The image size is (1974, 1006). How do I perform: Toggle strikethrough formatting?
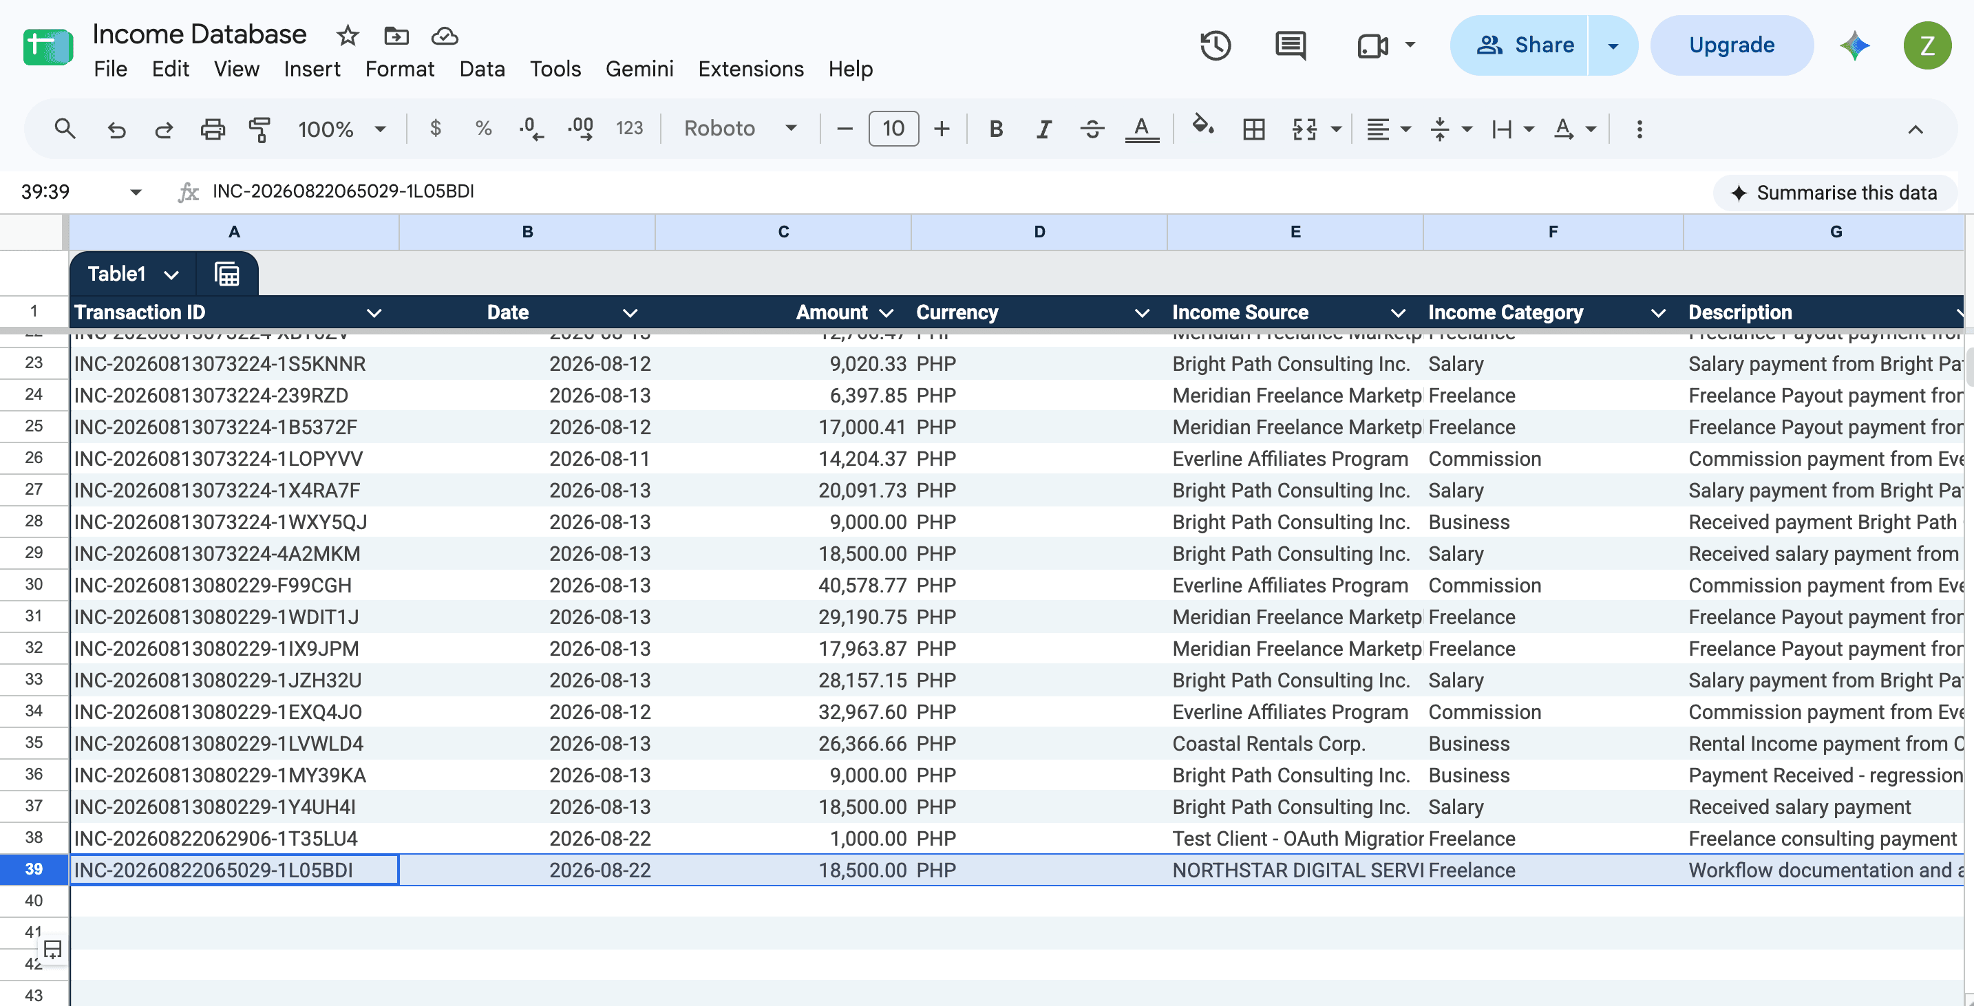tap(1092, 129)
